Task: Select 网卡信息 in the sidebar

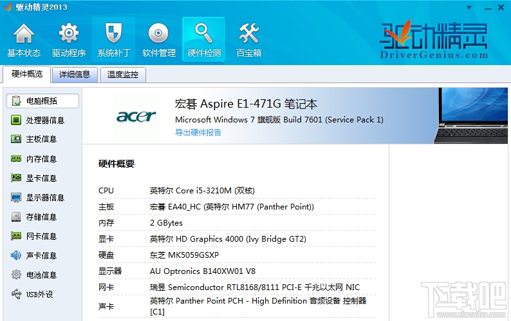Action: (42, 236)
